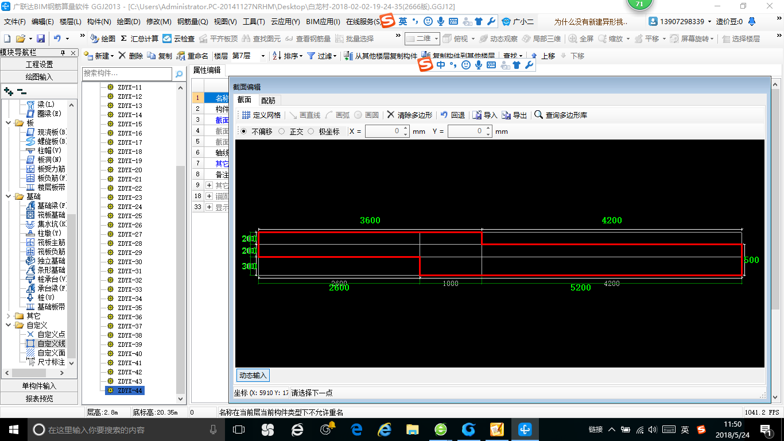Open 报表预览 section
The image size is (784, 441).
click(39, 399)
